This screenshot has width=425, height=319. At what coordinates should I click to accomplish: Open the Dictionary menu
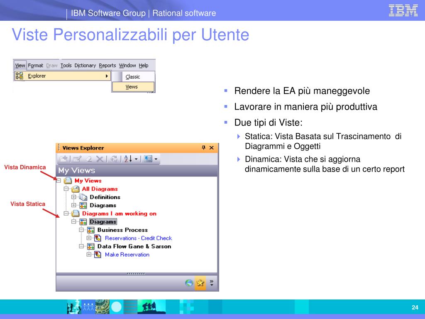pyautogui.click(x=85, y=65)
